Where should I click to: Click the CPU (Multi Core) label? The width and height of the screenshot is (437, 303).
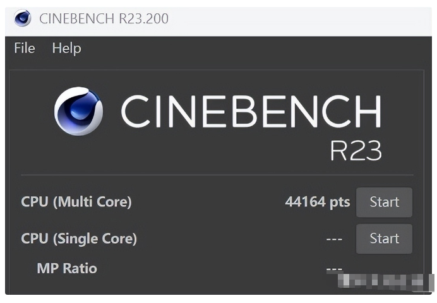(76, 202)
